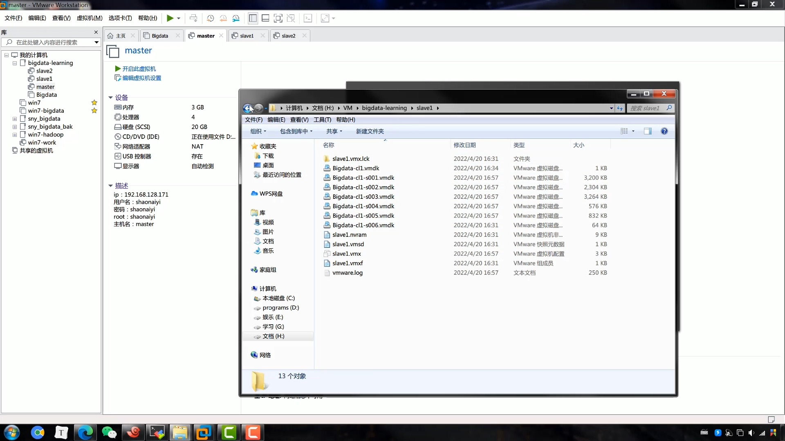
Task: Close the library panel
Action: (96, 32)
